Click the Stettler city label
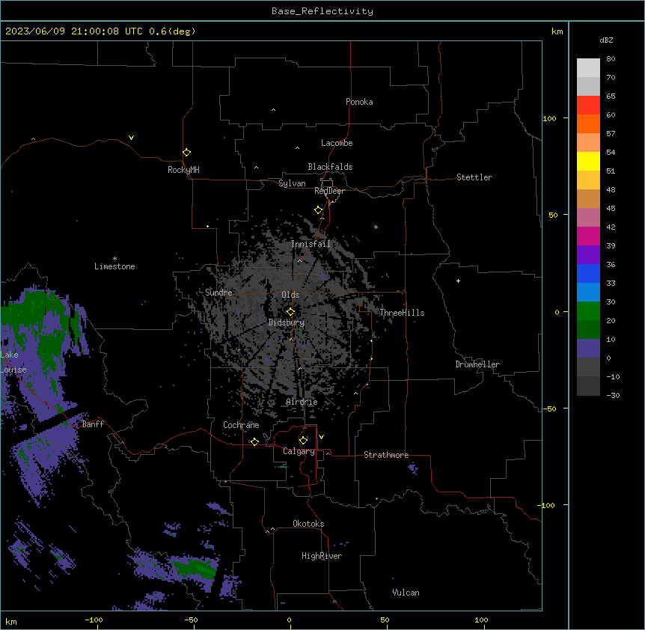 pyautogui.click(x=474, y=177)
